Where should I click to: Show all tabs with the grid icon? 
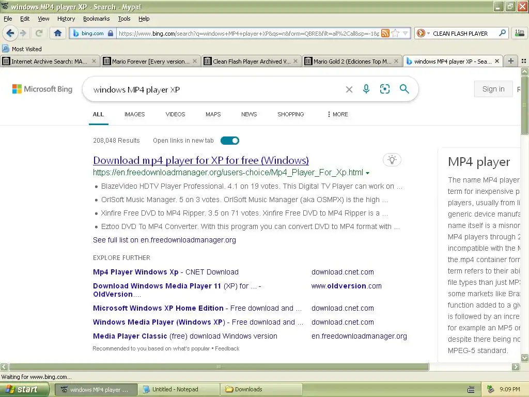point(524,61)
